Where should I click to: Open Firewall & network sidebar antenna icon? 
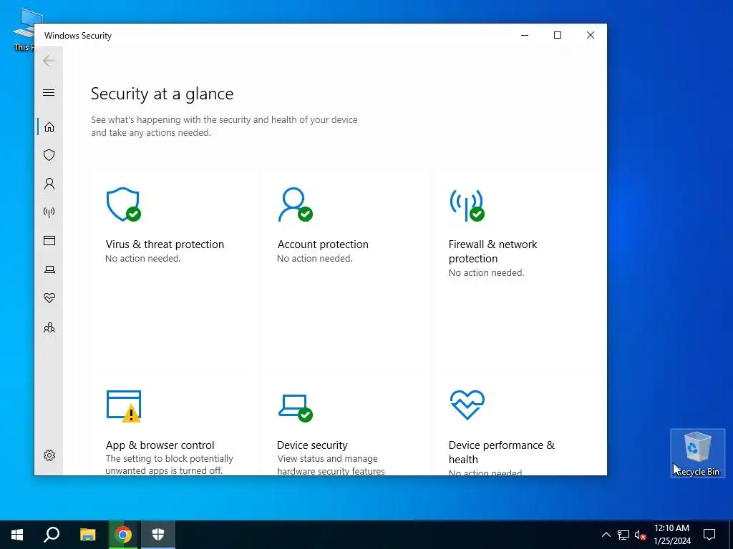[x=49, y=212]
